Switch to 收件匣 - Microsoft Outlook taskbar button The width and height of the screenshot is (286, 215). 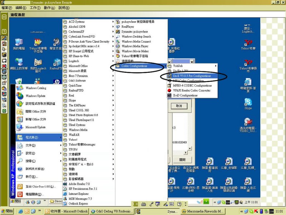[66, 211]
